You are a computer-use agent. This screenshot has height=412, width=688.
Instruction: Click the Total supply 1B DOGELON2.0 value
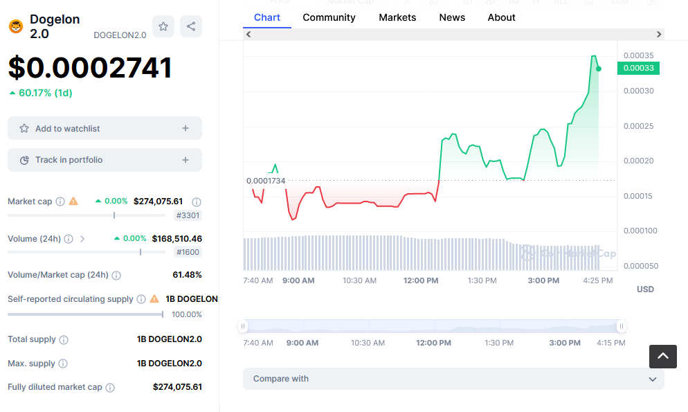(170, 339)
